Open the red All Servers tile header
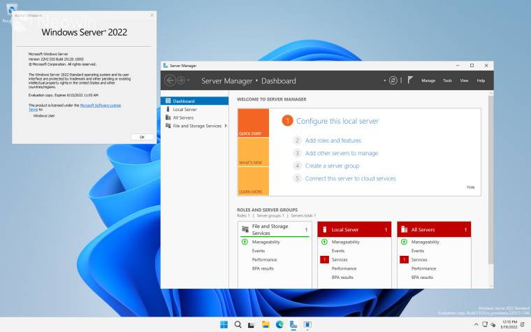The width and height of the screenshot is (531, 332). pyautogui.click(x=434, y=230)
